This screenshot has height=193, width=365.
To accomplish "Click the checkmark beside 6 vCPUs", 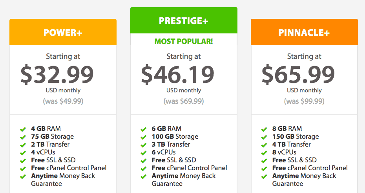I will coord(144,153).
